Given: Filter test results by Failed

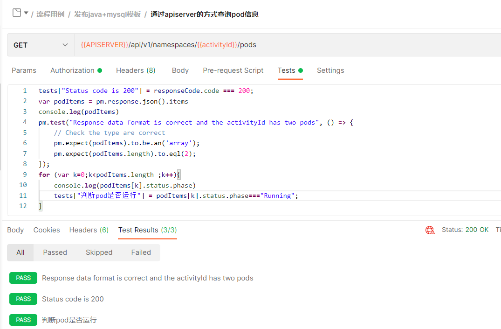Looking at the screenshot, I should pyautogui.click(x=141, y=252).
